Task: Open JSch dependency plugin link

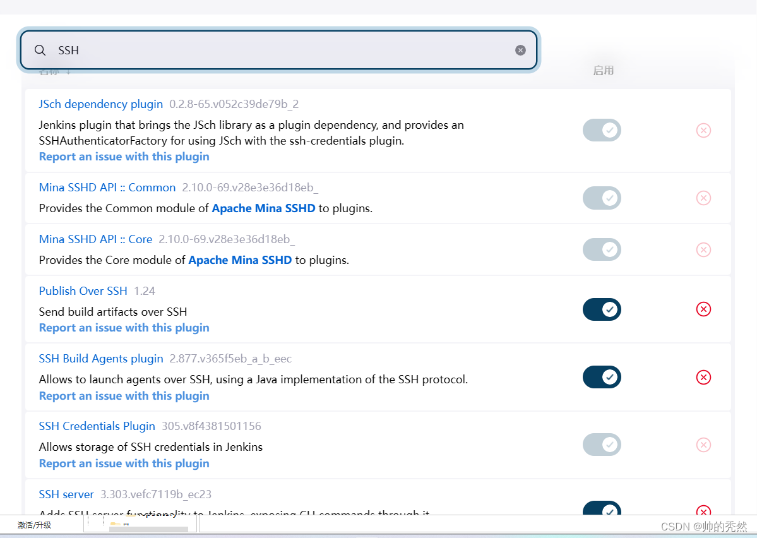Action: [101, 104]
